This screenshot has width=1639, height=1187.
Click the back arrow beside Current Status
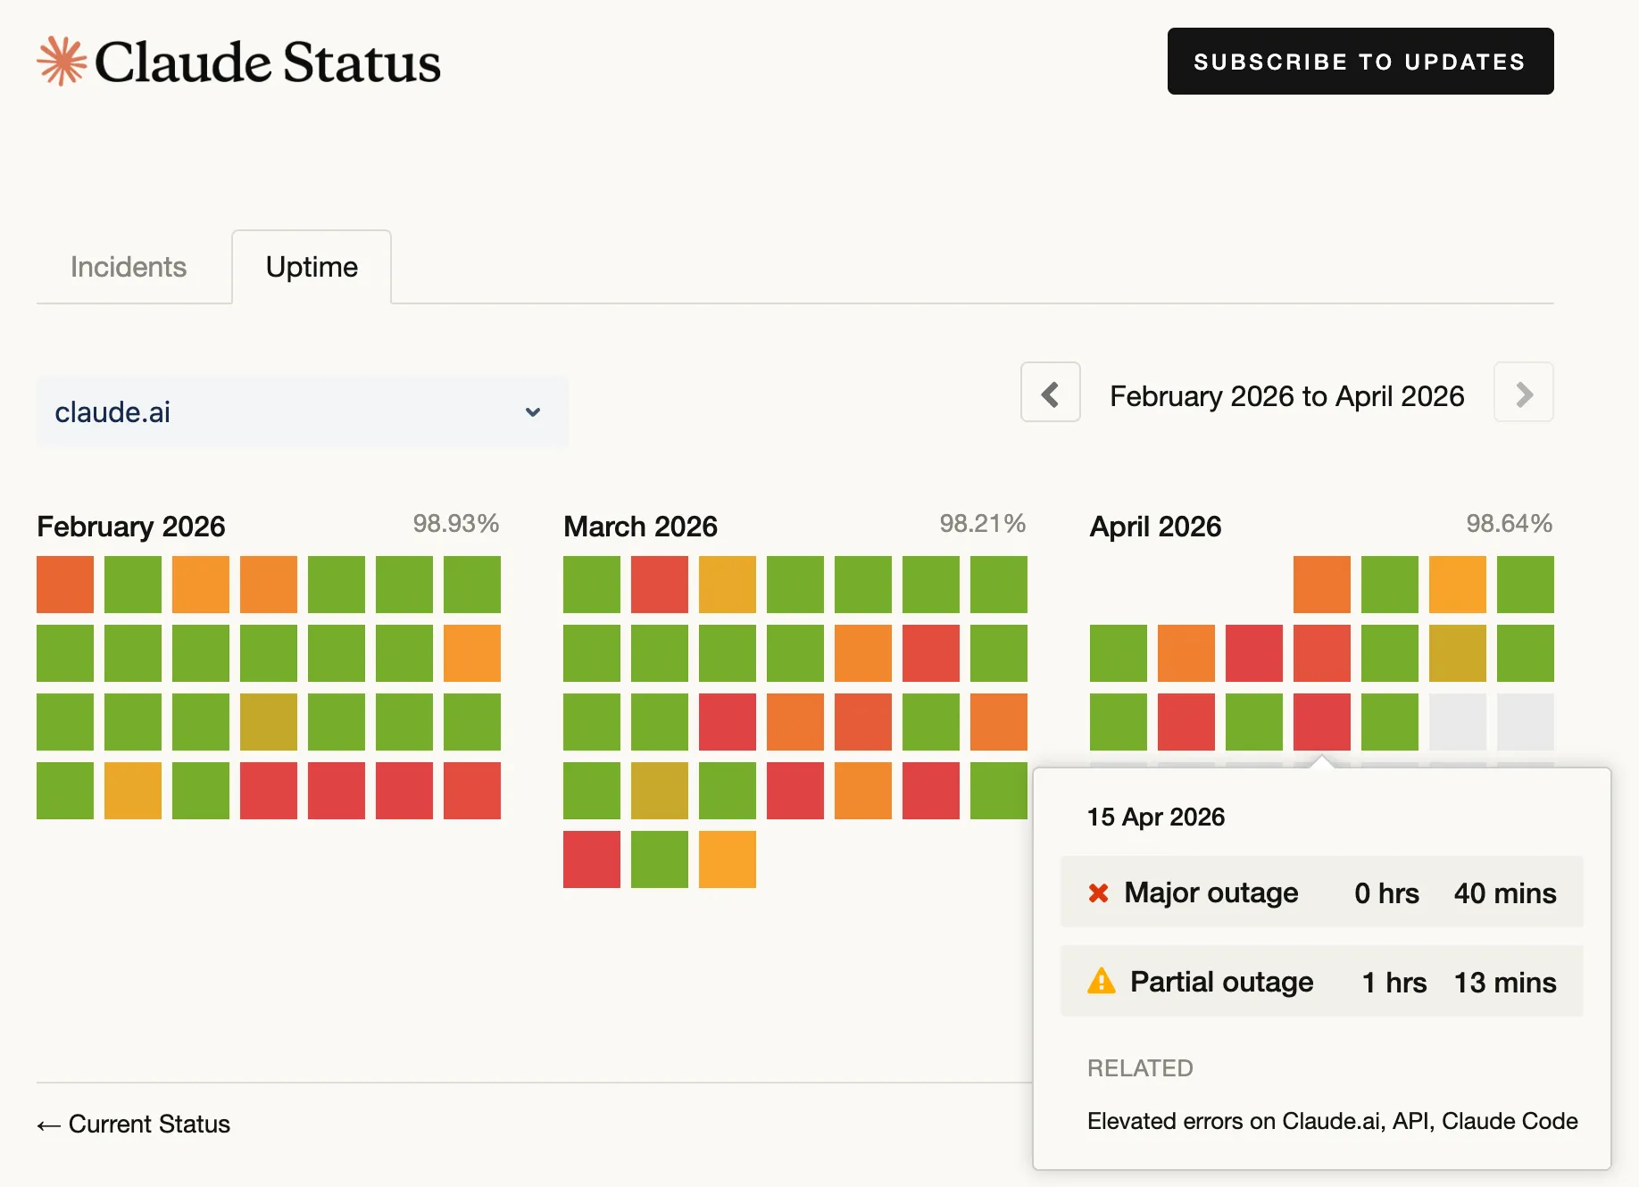48,1125
